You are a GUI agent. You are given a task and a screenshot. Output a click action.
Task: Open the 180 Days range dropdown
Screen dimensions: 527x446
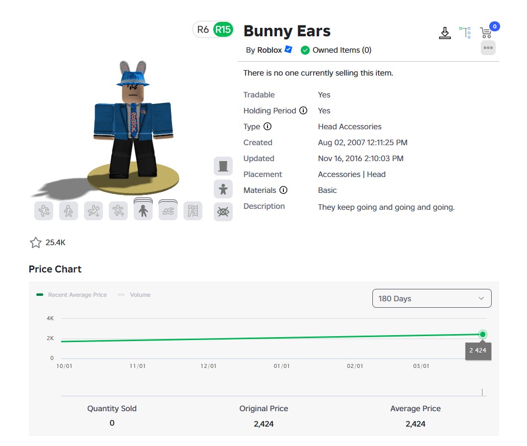click(x=432, y=298)
